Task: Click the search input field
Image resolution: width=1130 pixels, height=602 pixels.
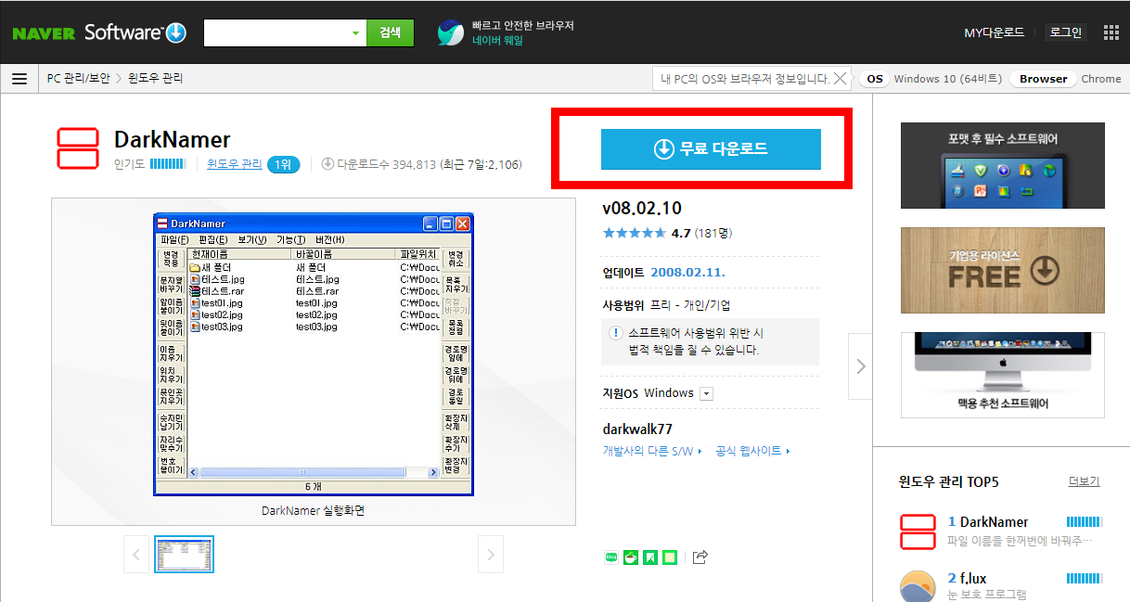Action: click(276, 32)
